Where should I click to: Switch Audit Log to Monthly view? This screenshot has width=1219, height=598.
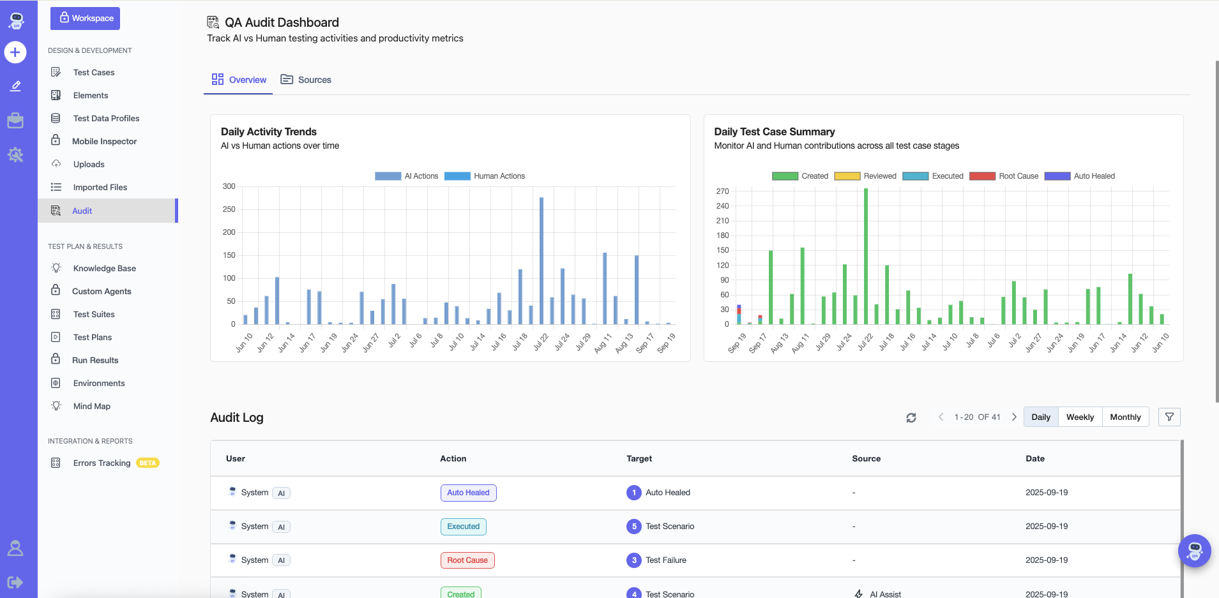1125,417
